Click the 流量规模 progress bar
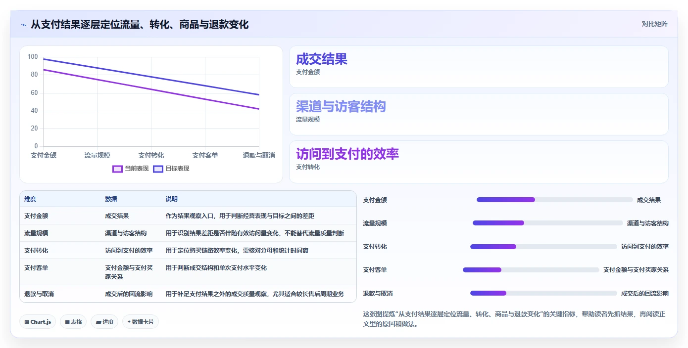Viewport: 688px width, 348px height. pos(548,223)
